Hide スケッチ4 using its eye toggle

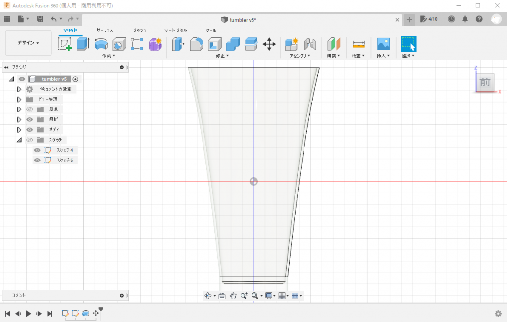click(37, 150)
